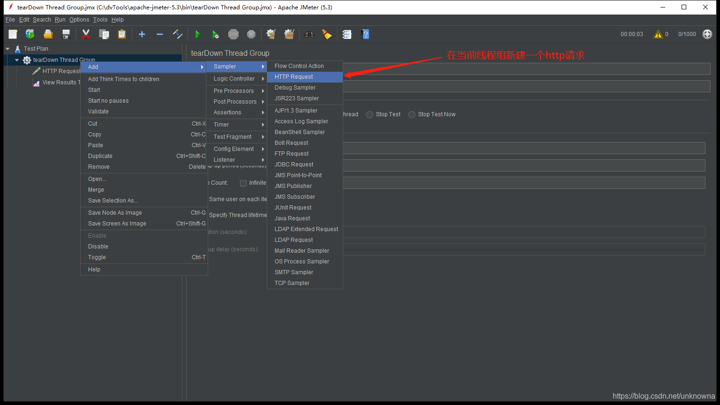Click the Comments input field
Image resolution: width=720 pixels, height=405 pixels.
click(x=526, y=86)
